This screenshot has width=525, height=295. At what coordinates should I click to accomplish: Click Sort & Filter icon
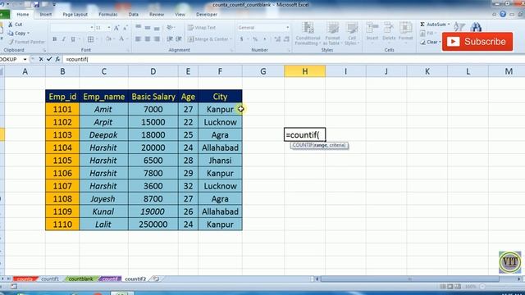[x=459, y=27]
